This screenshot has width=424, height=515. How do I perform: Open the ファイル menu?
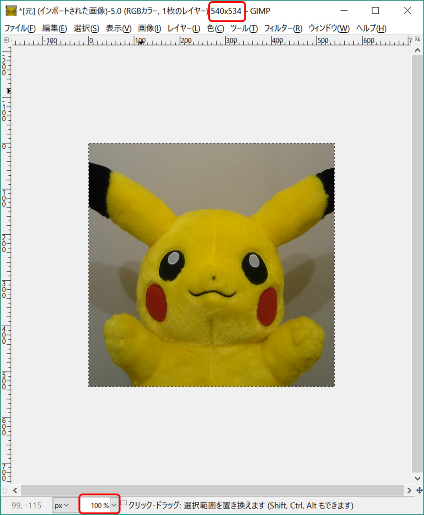coord(21,28)
